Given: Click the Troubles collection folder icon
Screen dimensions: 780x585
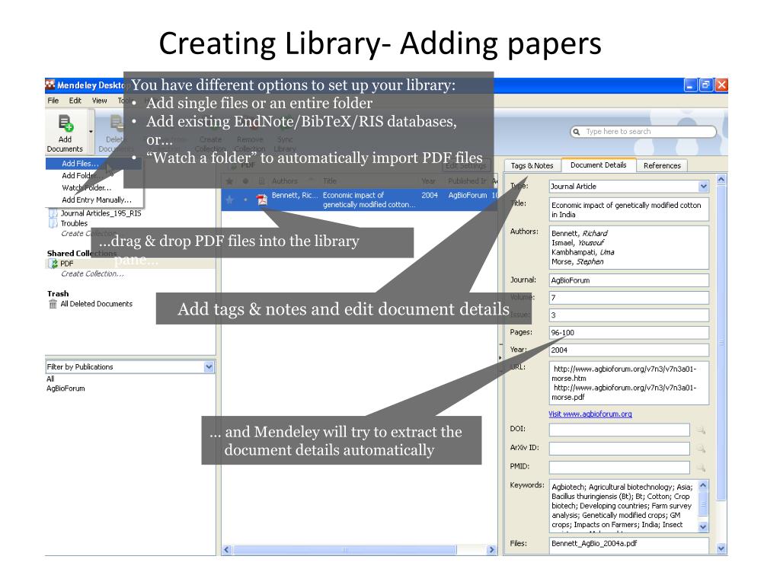Looking at the screenshot, I should [53, 223].
